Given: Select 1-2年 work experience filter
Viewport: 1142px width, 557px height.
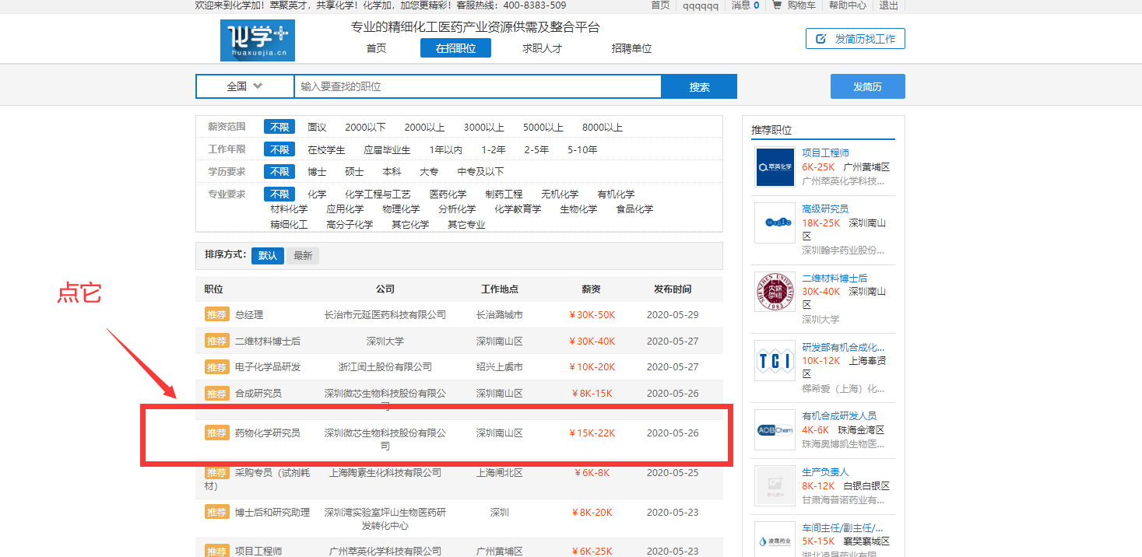Looking at the screenshot, I should 493,149.
